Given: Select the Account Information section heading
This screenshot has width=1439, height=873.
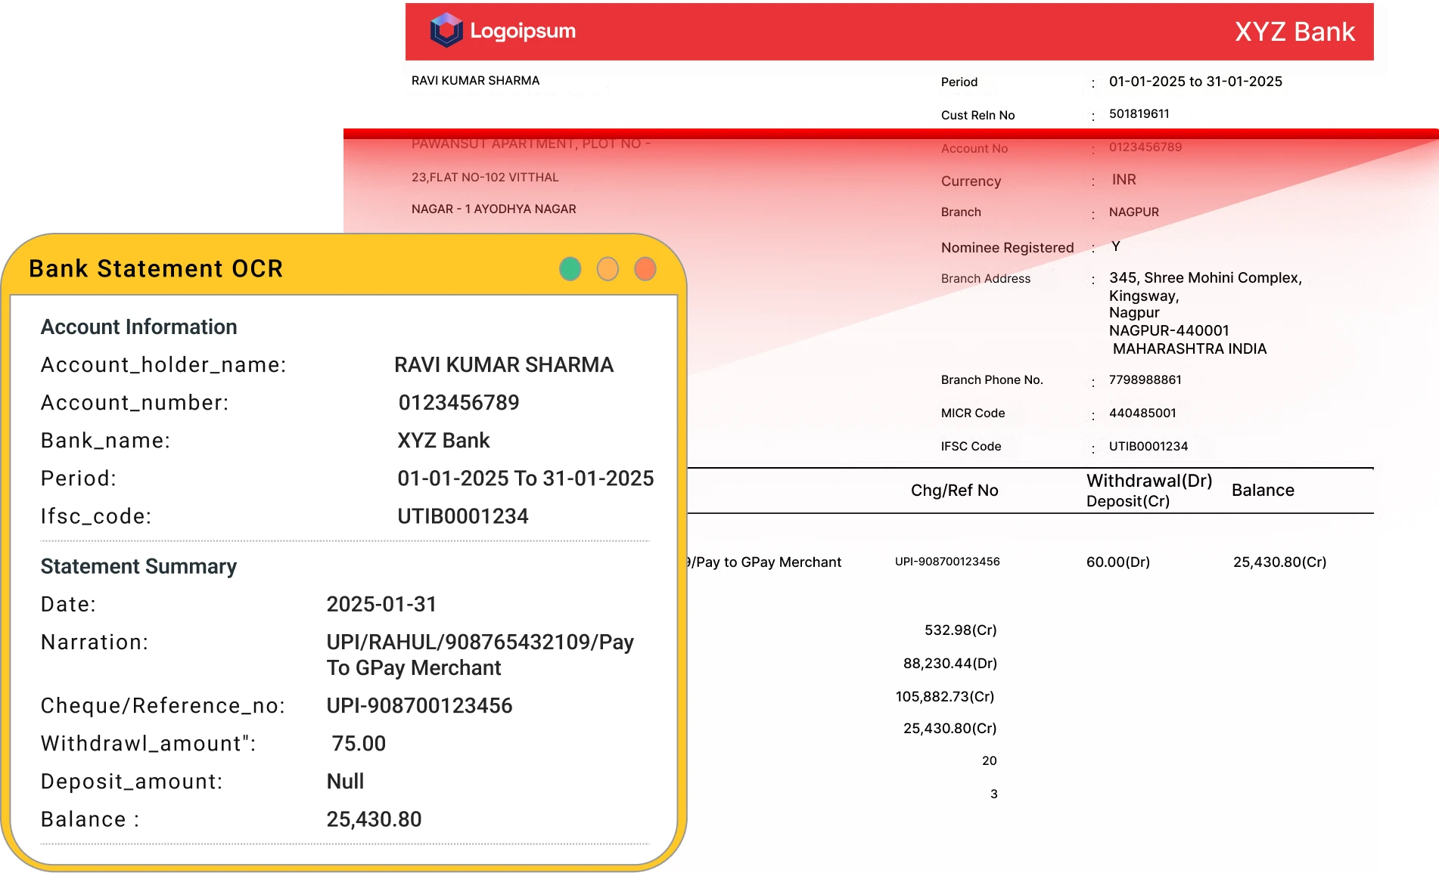Looking at the screenshot, I should [x=138, y=327].
